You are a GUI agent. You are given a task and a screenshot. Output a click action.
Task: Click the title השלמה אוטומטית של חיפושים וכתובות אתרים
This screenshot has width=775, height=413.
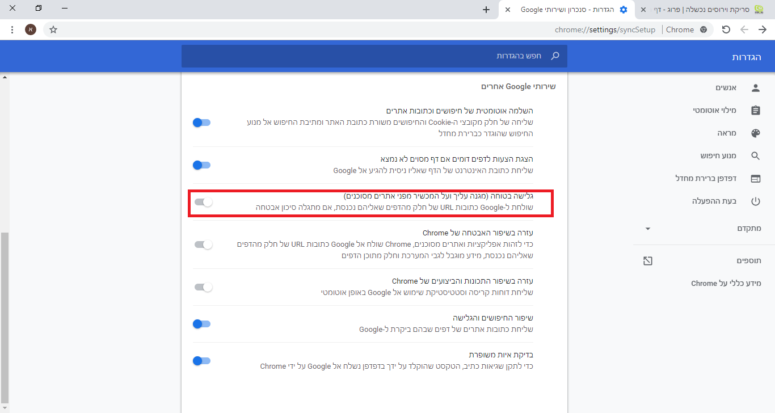pos(460,111)
